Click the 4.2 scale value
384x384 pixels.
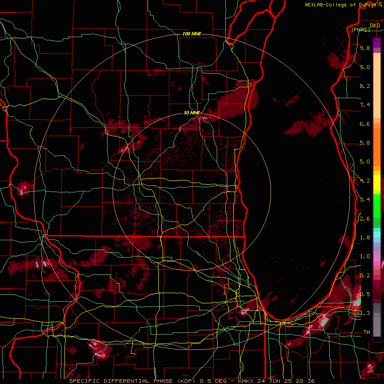(x=365, y=181)
